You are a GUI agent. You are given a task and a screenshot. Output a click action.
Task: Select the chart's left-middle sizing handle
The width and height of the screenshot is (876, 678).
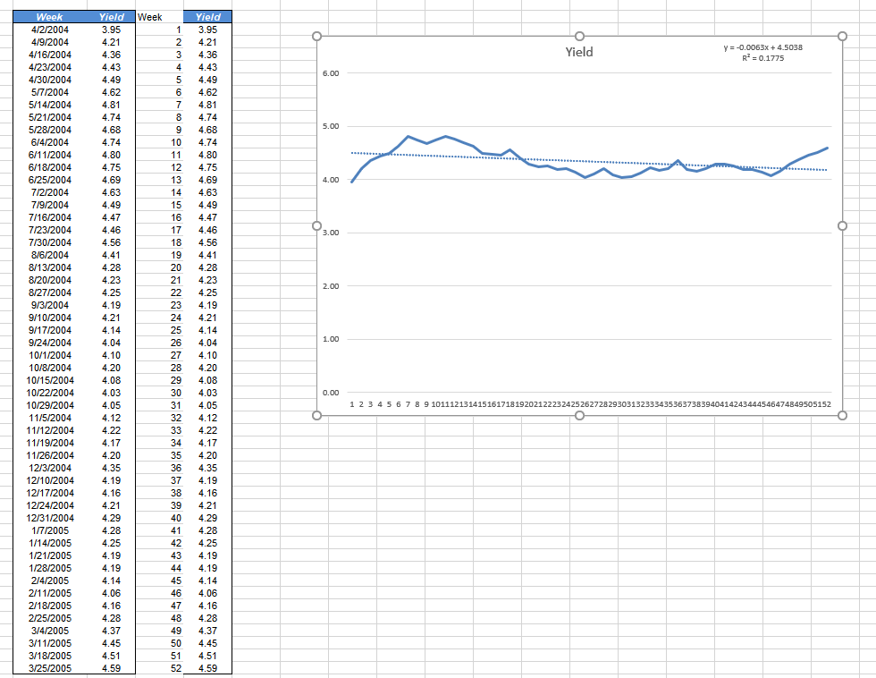316,225
